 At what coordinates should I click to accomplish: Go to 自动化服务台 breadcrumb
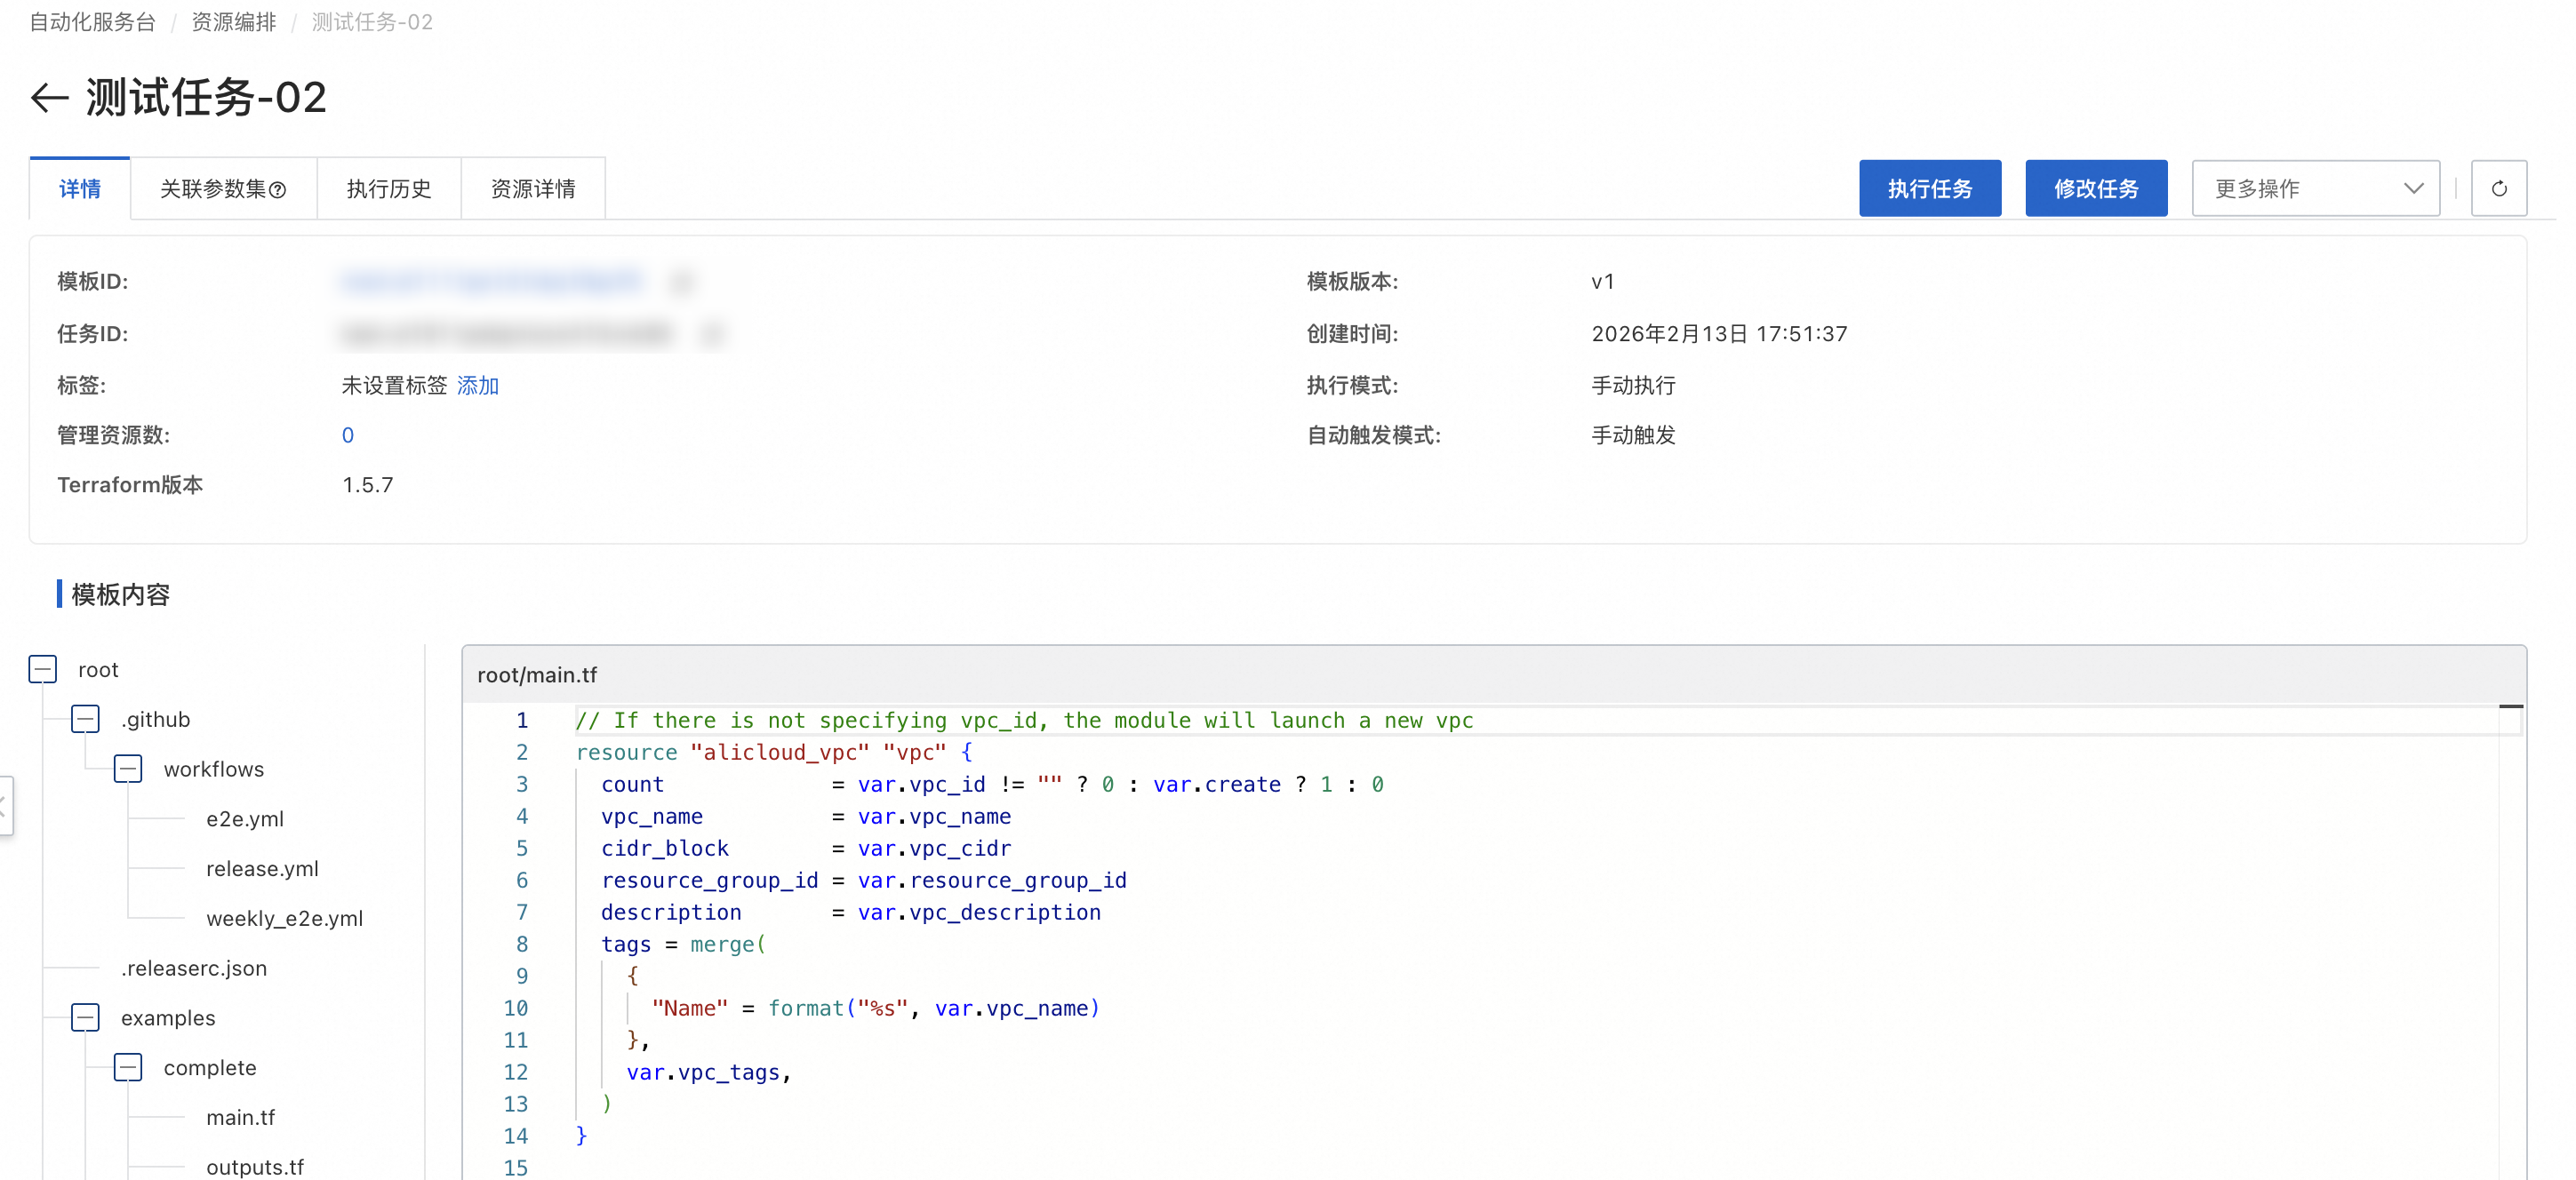[x=92, y=22]
